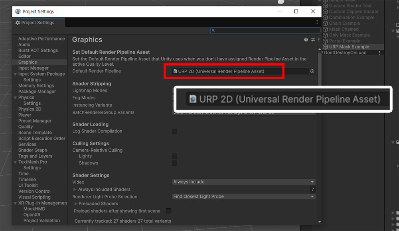Click the cube icon beside Custom Clipped Shader

[326, 12]
